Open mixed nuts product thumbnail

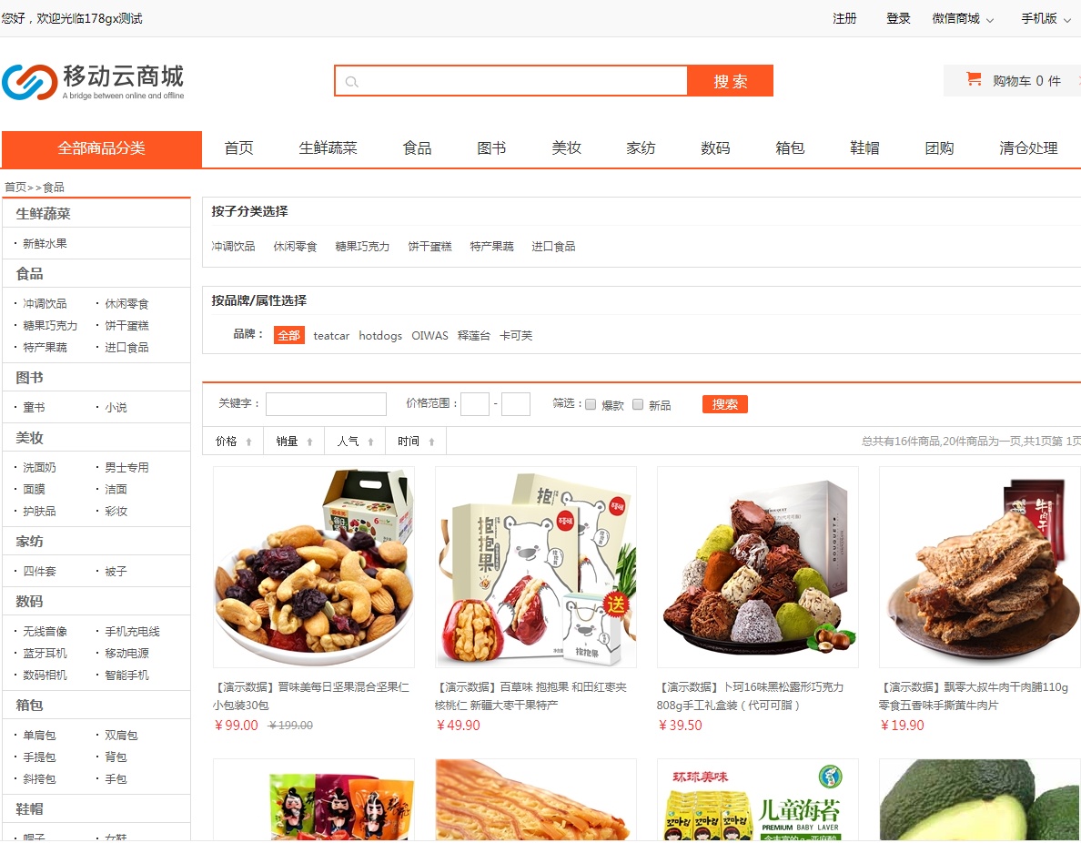pos(314,567)
